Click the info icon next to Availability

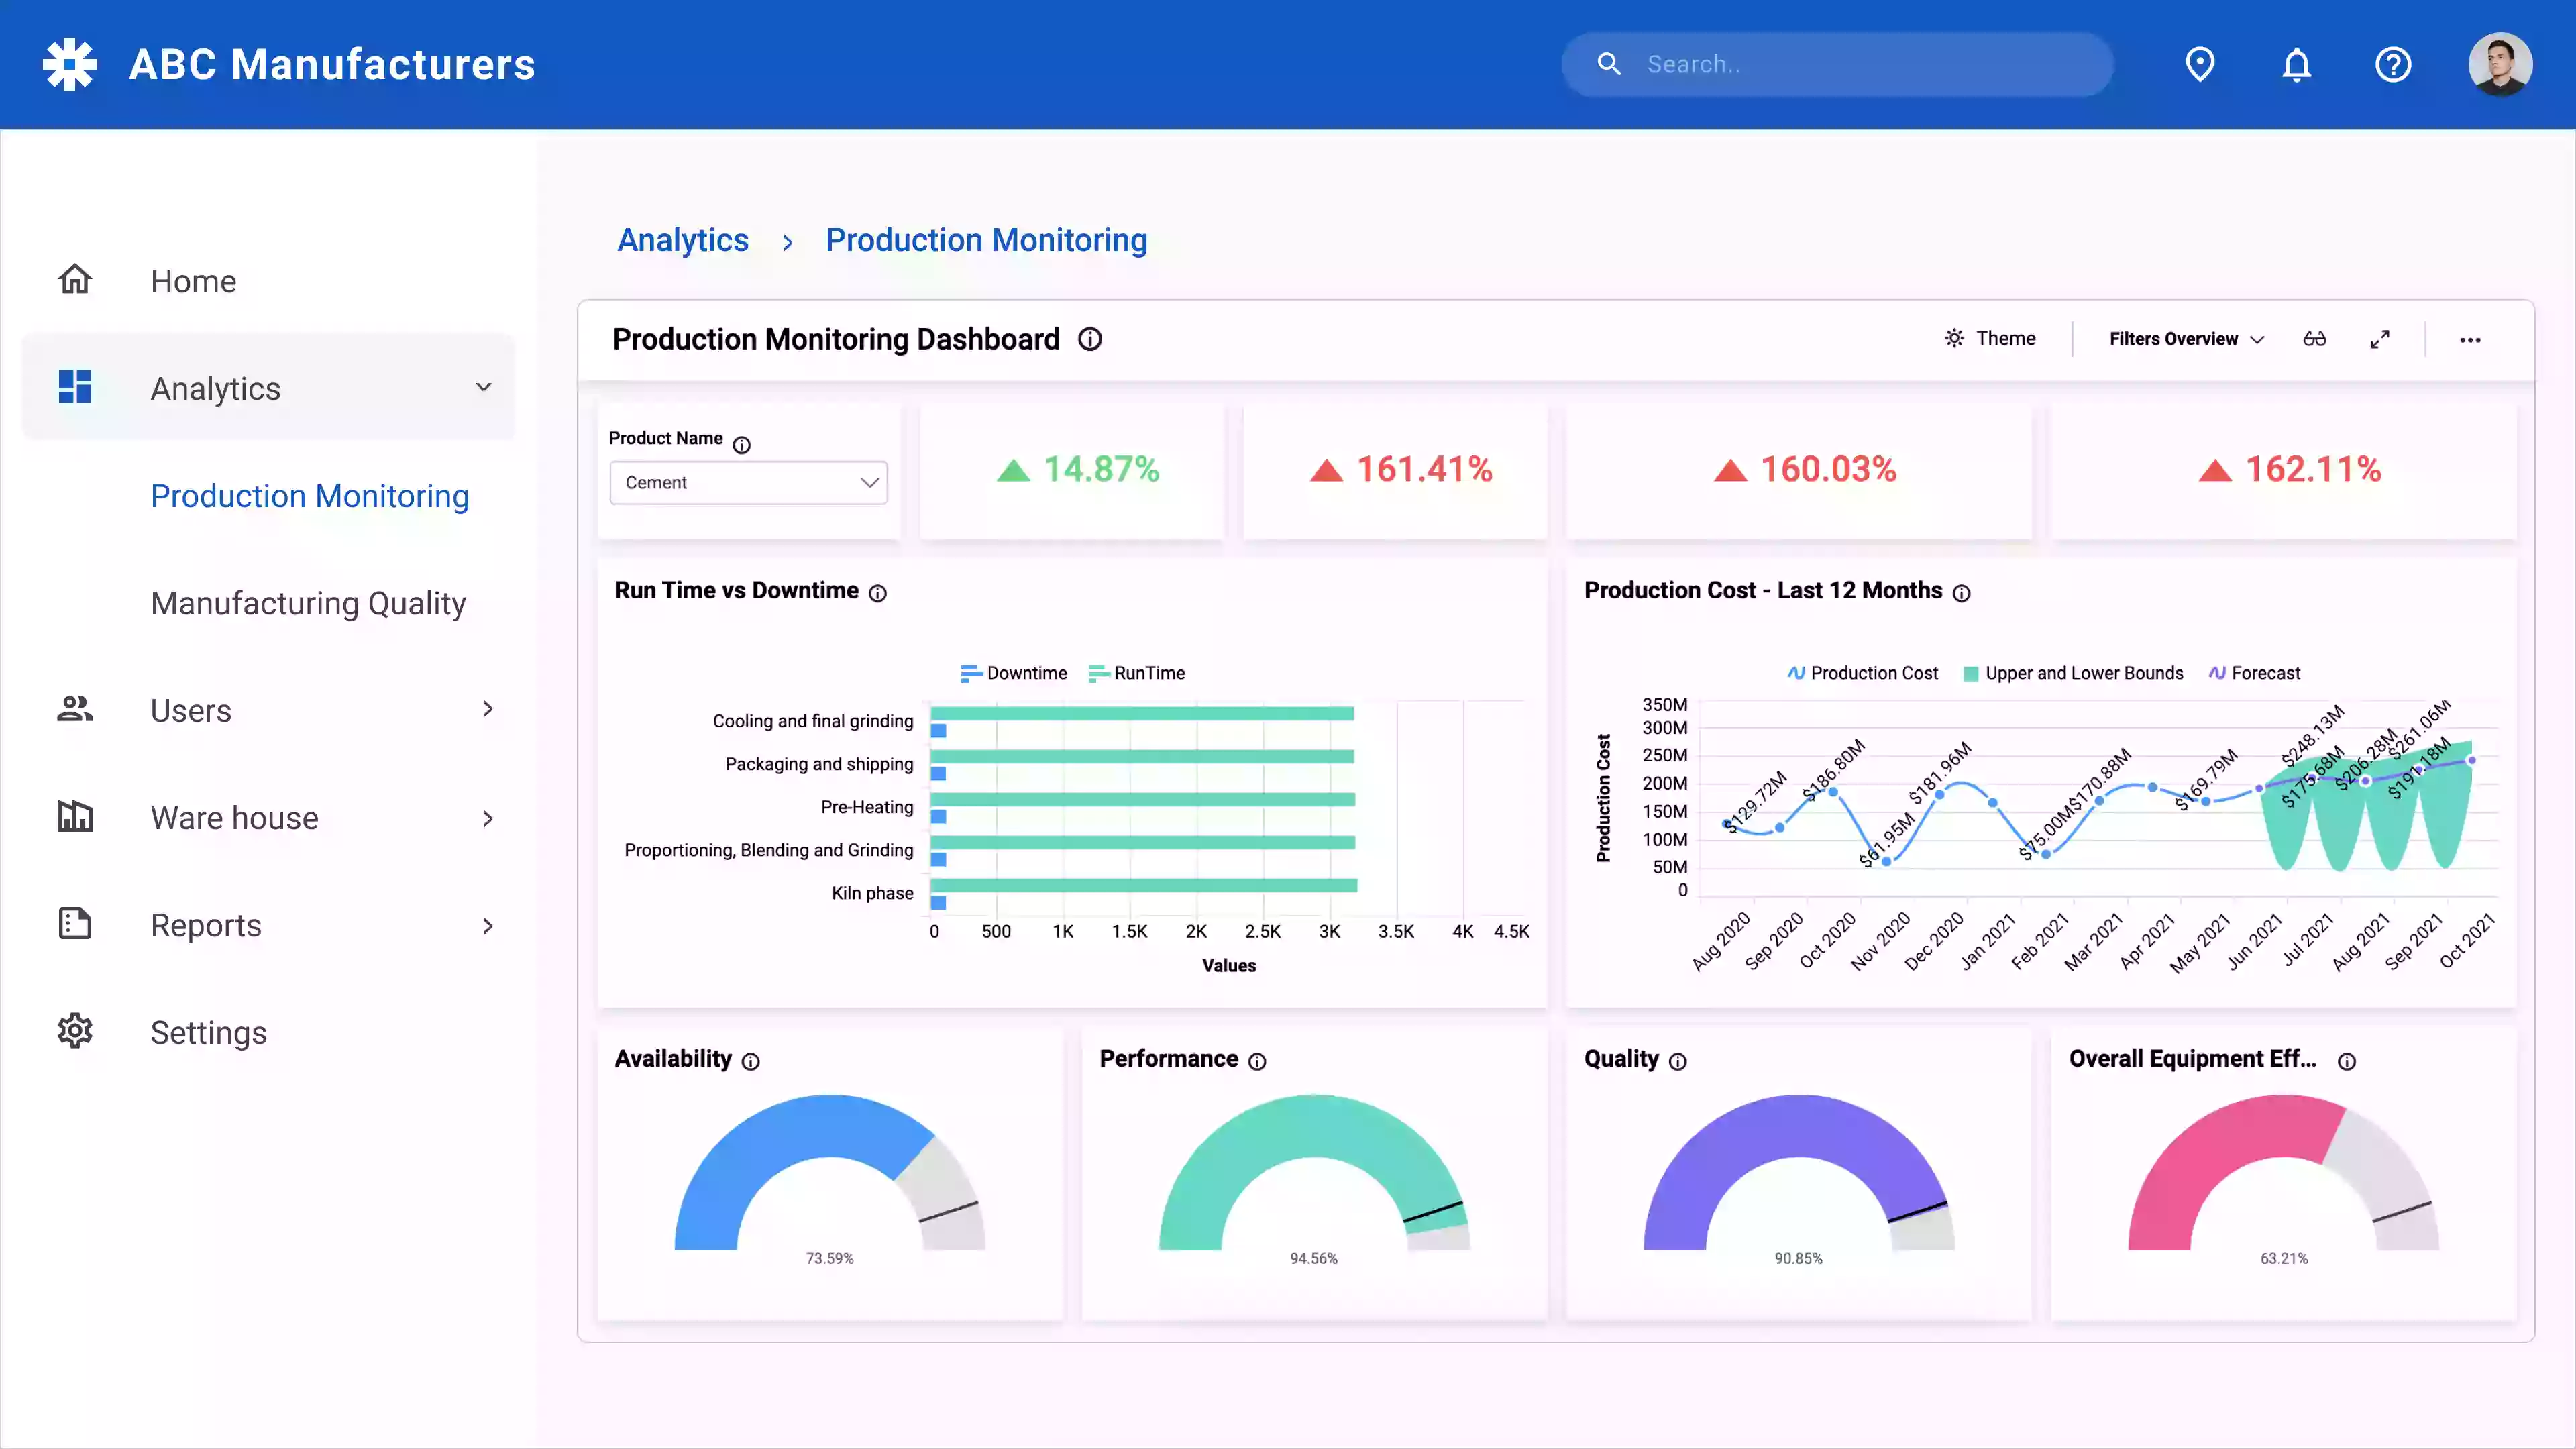[x=752, y=1061]
